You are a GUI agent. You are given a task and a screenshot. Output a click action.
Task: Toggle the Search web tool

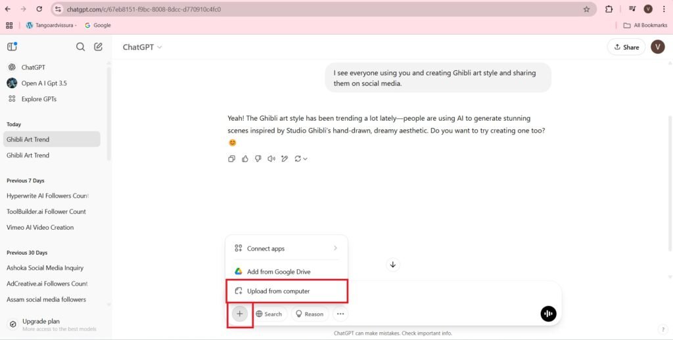click(x=269, y=314)
